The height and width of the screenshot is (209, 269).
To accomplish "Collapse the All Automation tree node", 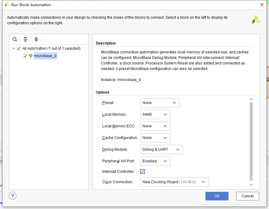I will (x=14, y=48).
